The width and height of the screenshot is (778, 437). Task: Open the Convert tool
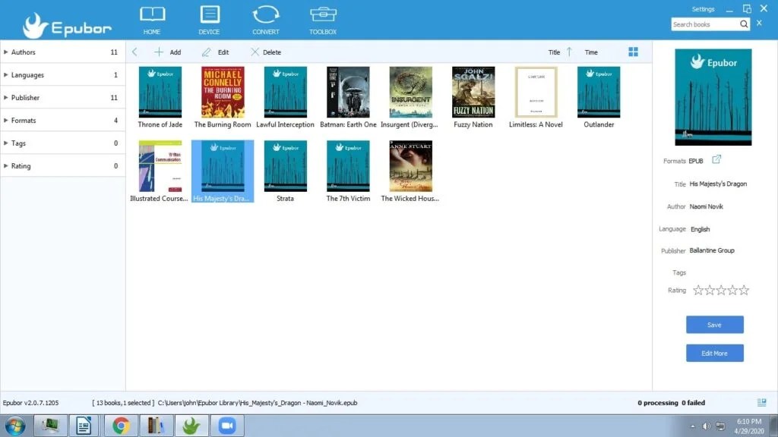coord(265,19)
